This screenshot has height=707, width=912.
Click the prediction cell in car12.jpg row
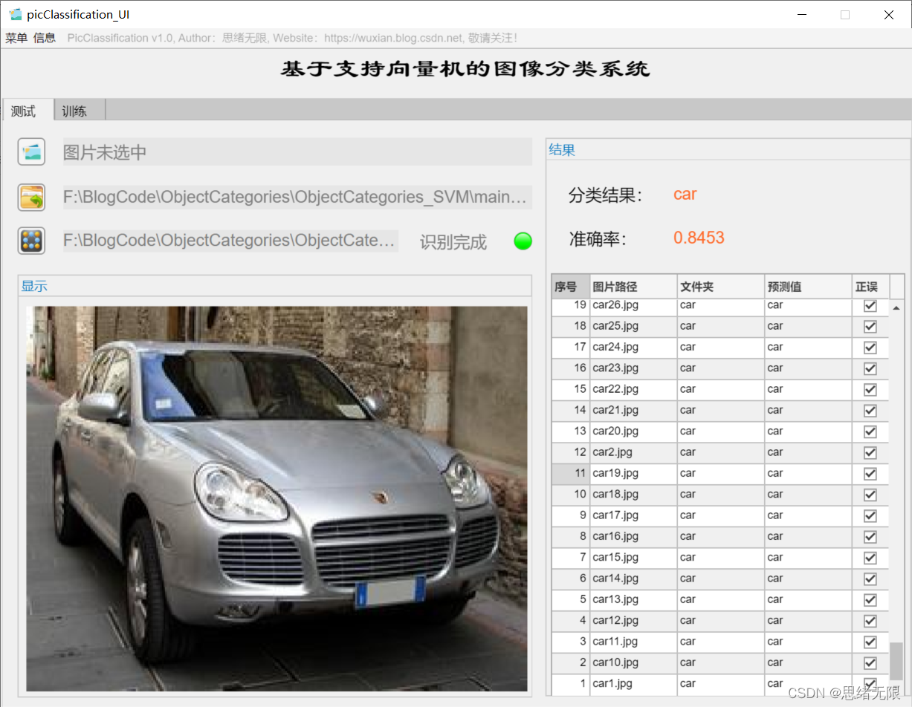809,621
